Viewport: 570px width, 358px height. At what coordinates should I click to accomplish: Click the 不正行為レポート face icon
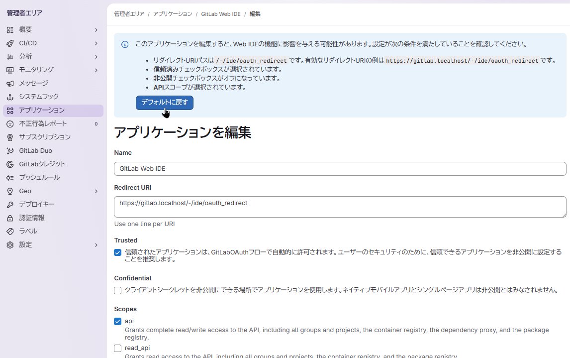(10, 123)
